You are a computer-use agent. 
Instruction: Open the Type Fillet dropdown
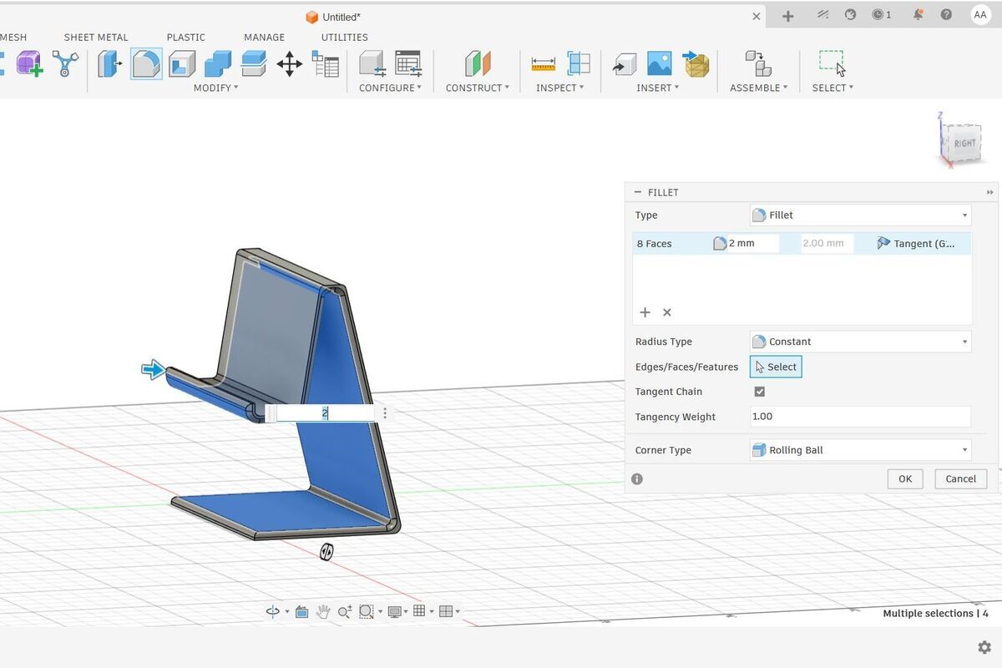(860, 215)
